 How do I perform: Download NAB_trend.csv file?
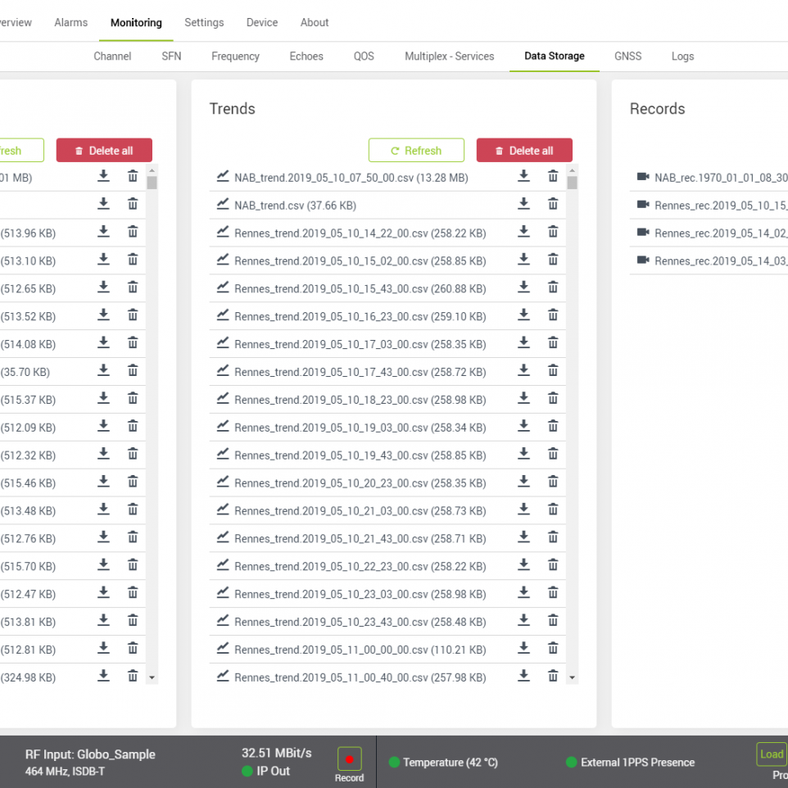(523, 204)
